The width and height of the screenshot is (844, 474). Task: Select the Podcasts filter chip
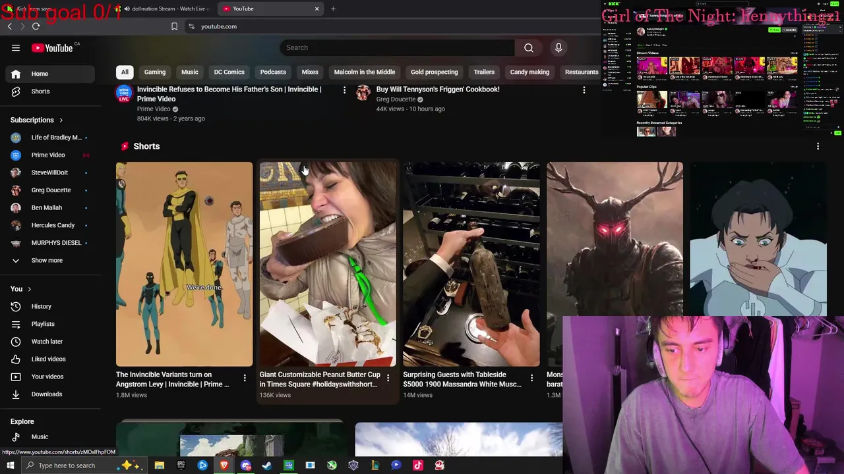pyautogui.click(x=273, y=72)
